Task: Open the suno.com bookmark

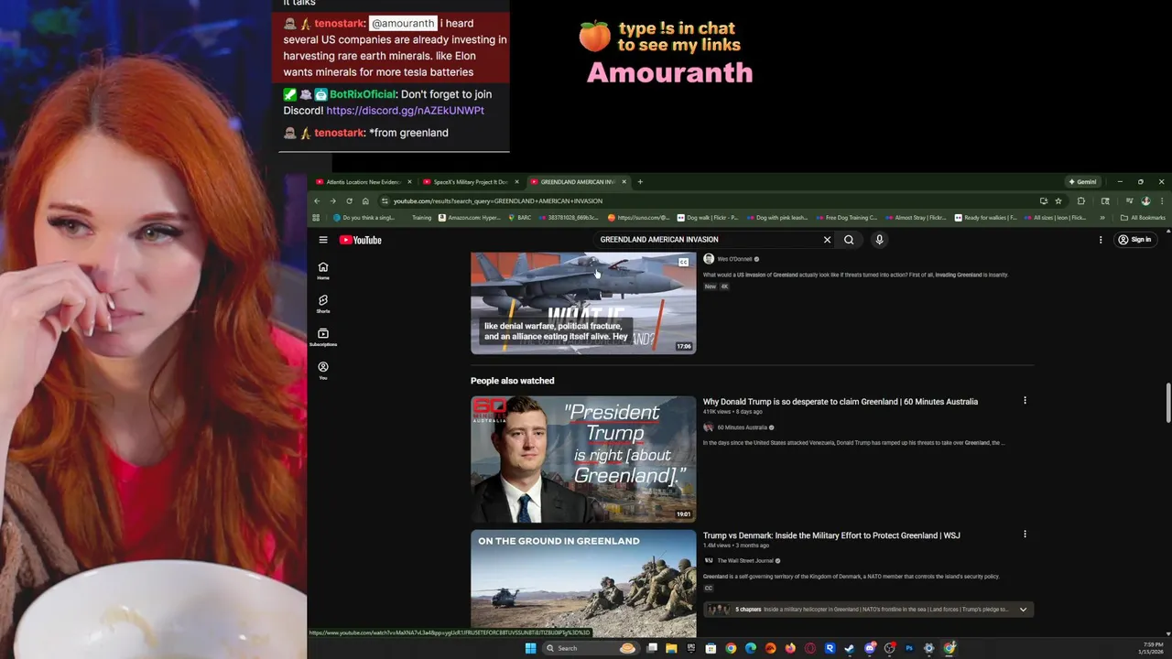Action: 638,218
